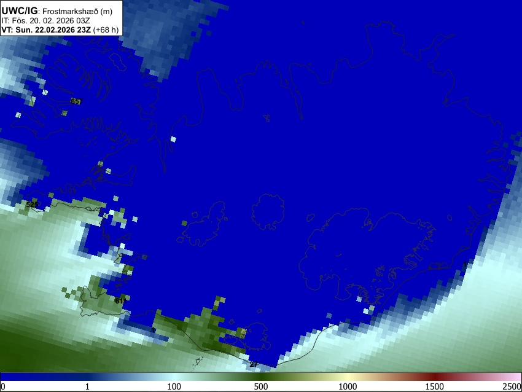This screenshot has width=522, height=392.
Task: Click the map value label '611'
Action: 120,300
